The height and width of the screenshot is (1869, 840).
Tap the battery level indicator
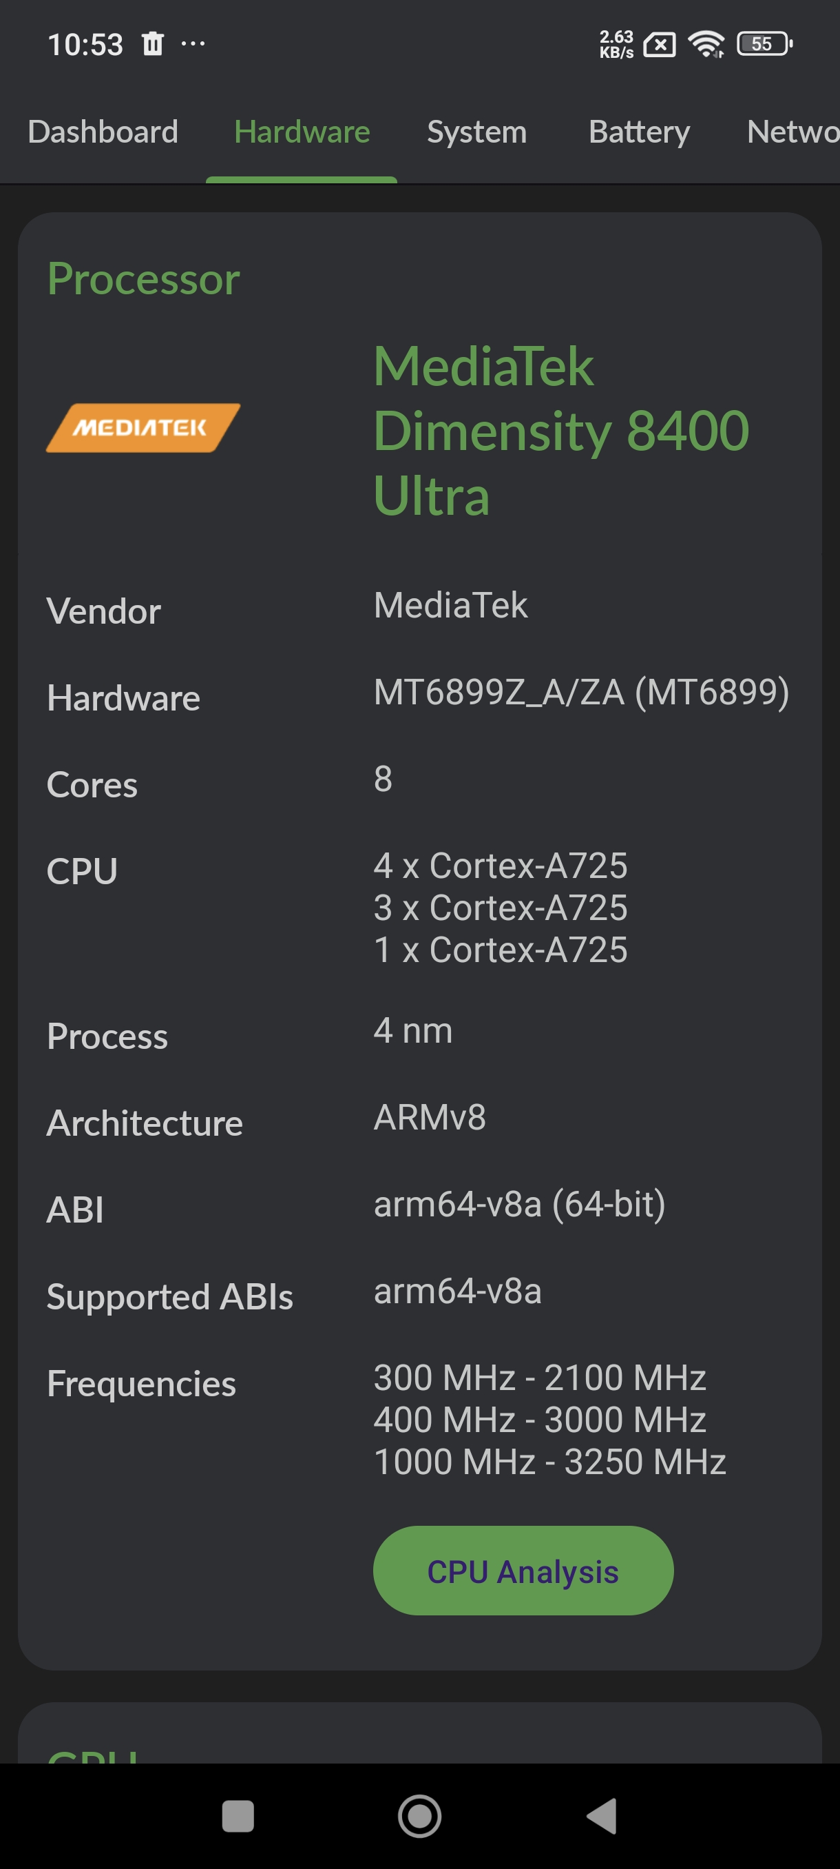tap(764, 44)
